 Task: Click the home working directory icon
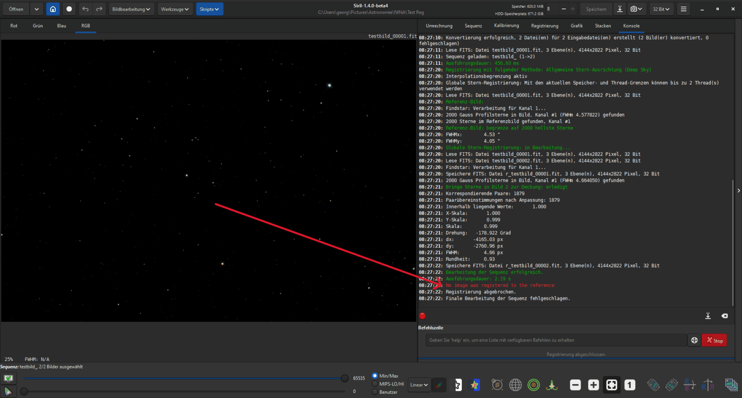click(53, 9)
